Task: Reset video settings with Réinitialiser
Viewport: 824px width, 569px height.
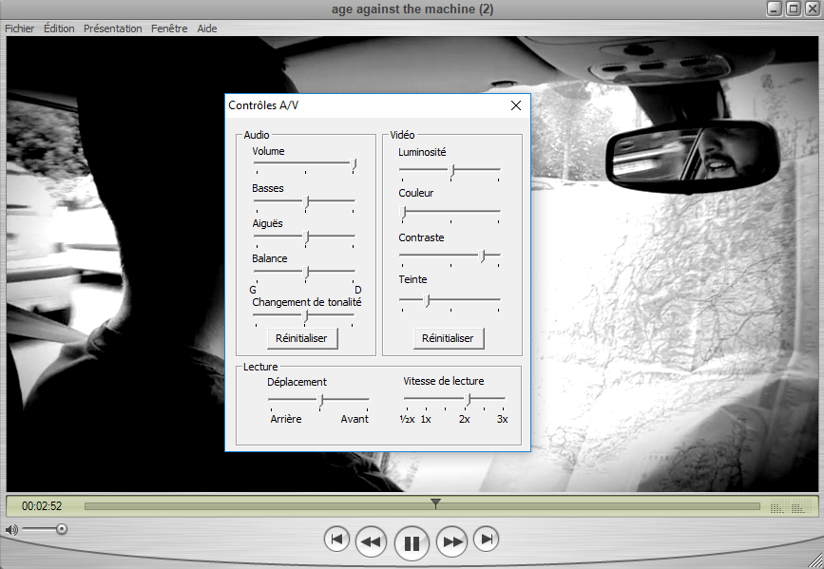Action: pos(449,338)
